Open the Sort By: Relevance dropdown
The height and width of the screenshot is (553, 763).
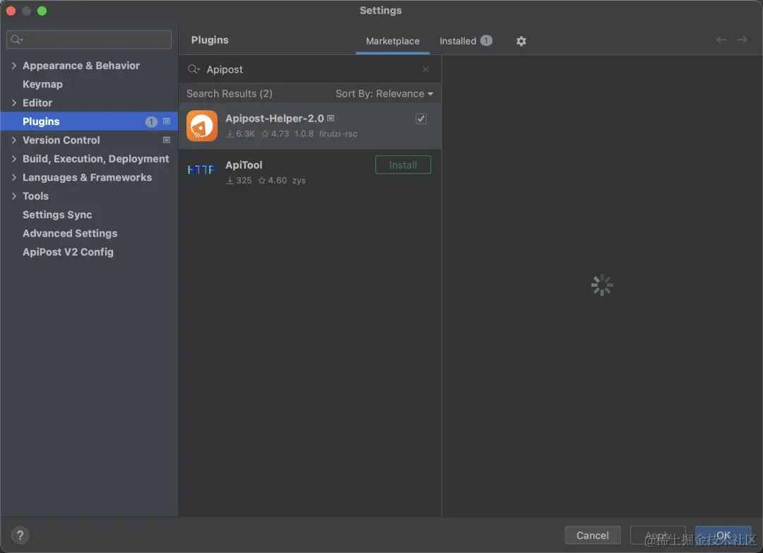pos(384,93)
